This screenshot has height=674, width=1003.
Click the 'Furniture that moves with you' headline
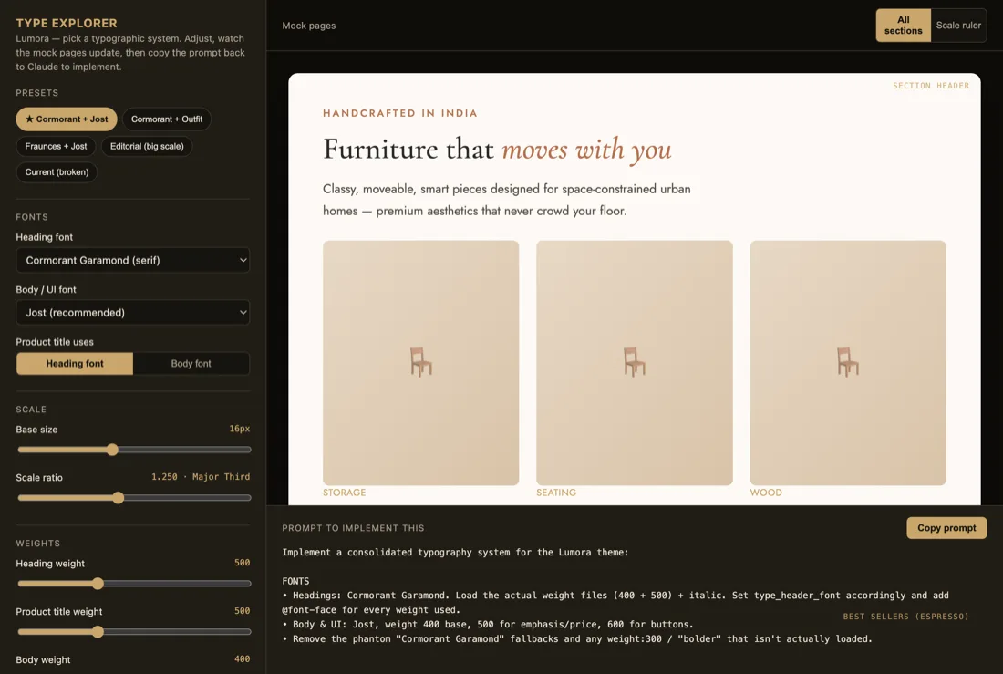click(497, 150)
